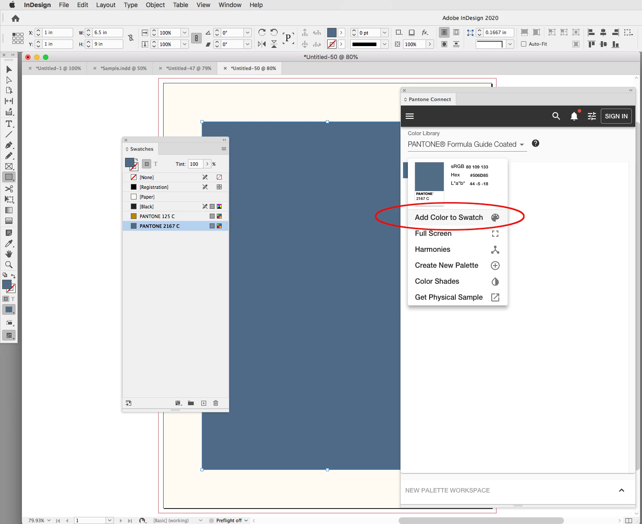642x524 pixels.
Task: Activate the Hand tool
Action: (x=9, y=254)
